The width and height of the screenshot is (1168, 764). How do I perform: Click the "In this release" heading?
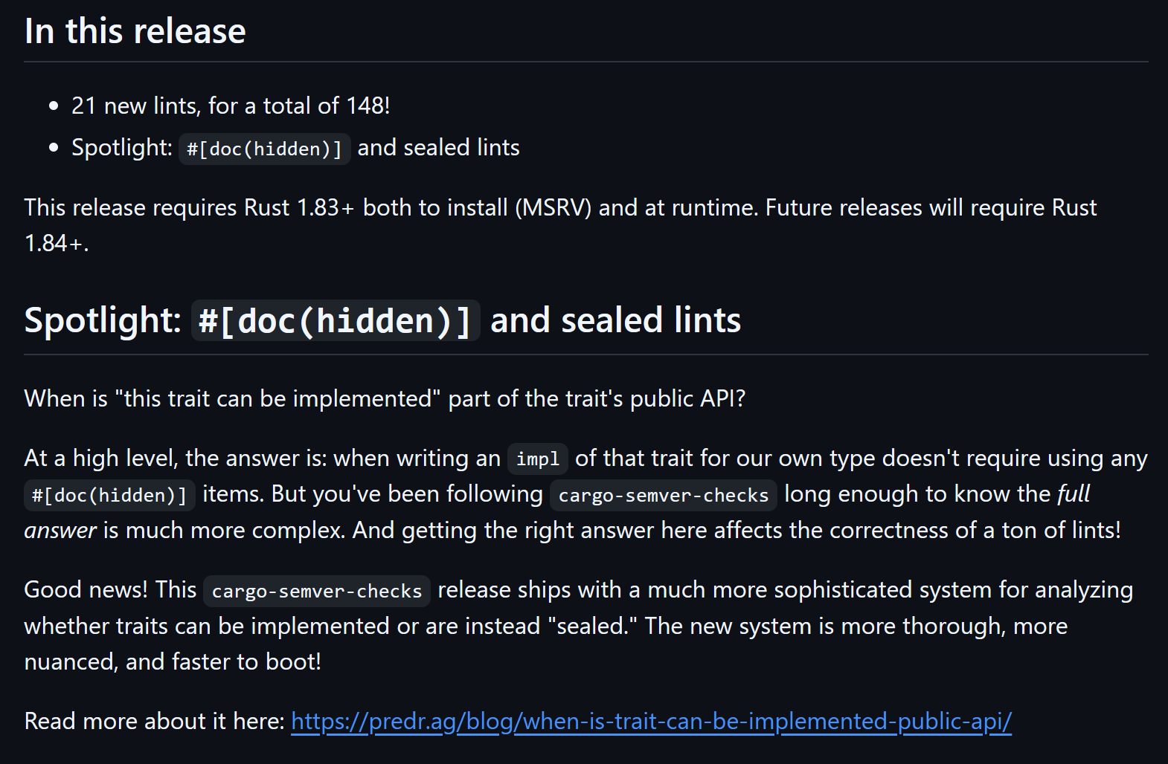(135, 31)
